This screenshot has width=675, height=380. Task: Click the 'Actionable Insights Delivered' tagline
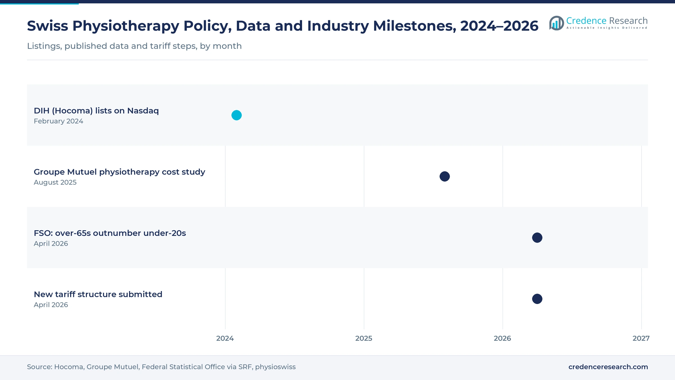coord(607,28)
